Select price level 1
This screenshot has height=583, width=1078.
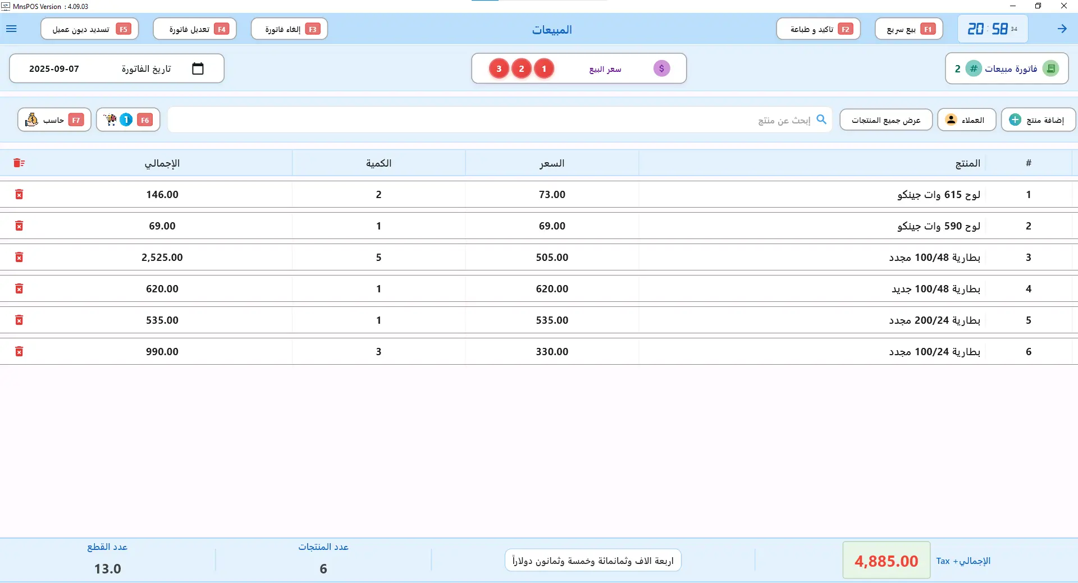pos(543,68)
